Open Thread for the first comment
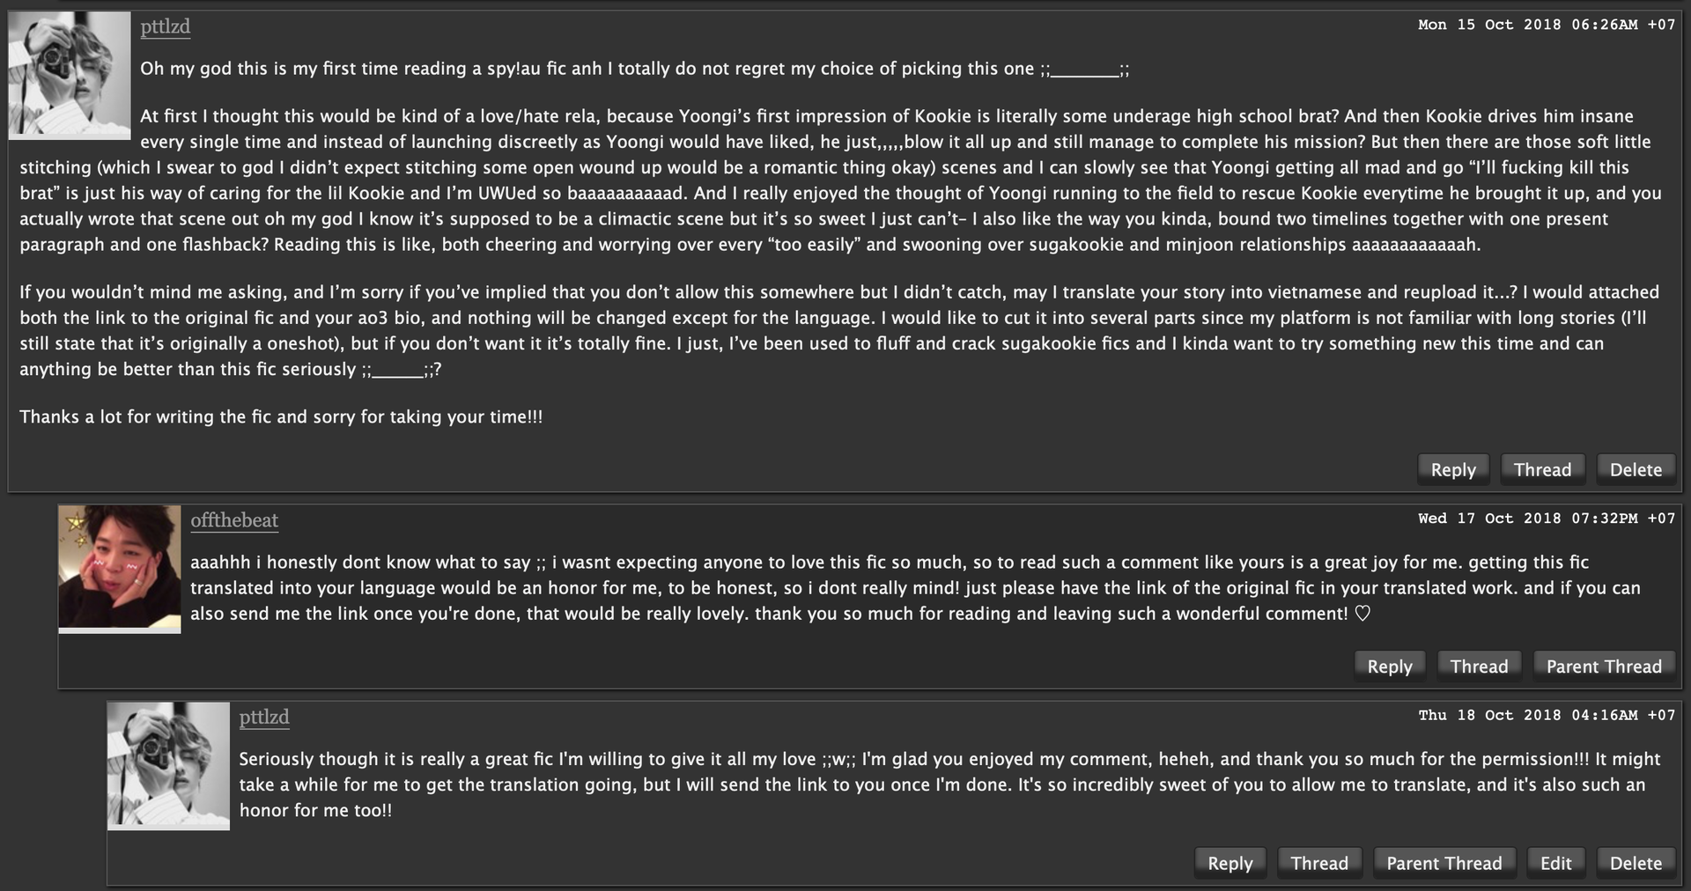This screenshot has width=1691, height=891. (1542, 469)
